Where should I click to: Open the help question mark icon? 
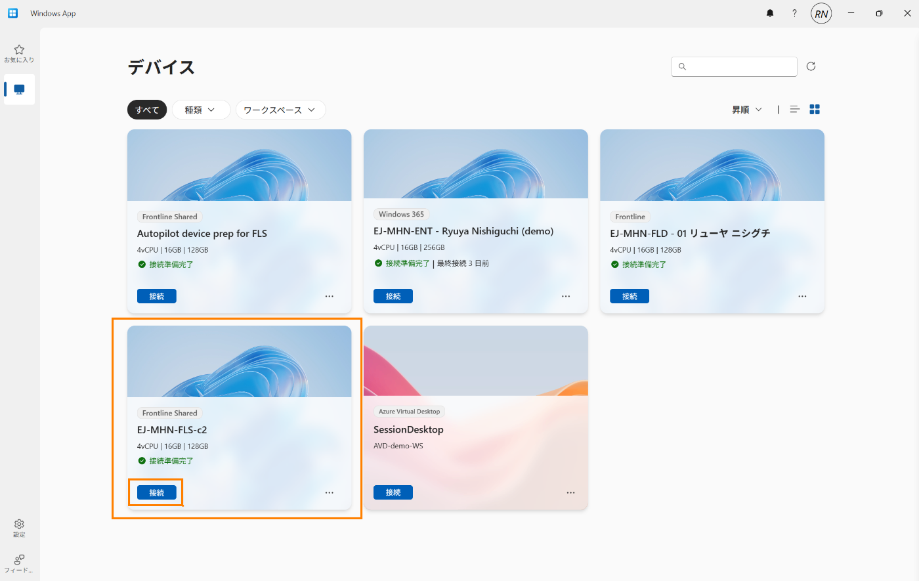(794, 13)
